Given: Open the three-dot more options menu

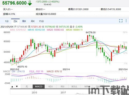Looking at the screenshot, I should pos(126,21).
